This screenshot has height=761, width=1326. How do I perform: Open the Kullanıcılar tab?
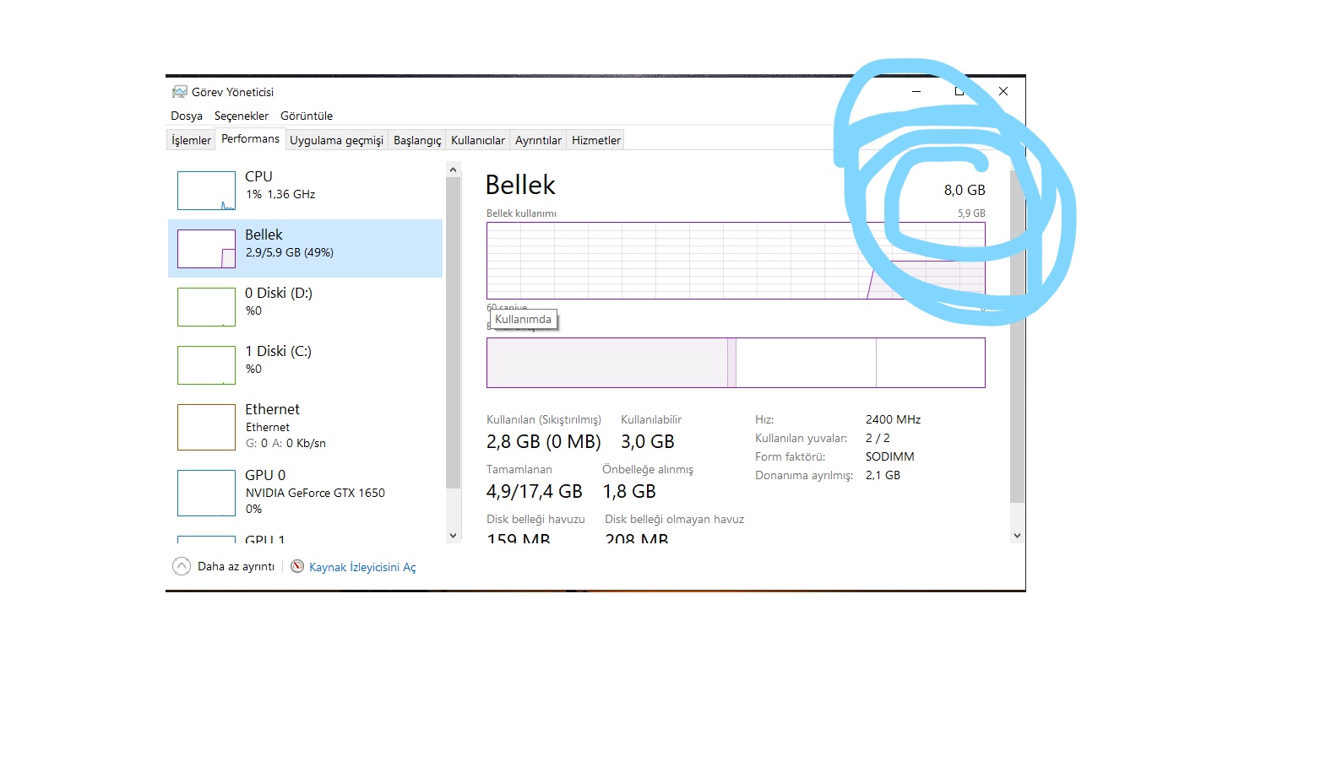[x=478, y=140]
